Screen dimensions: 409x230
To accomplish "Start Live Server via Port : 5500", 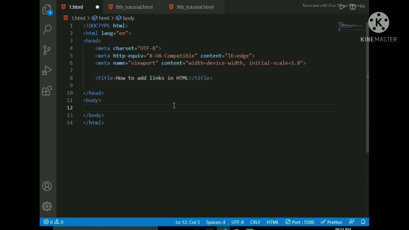I will coord(300,222).
